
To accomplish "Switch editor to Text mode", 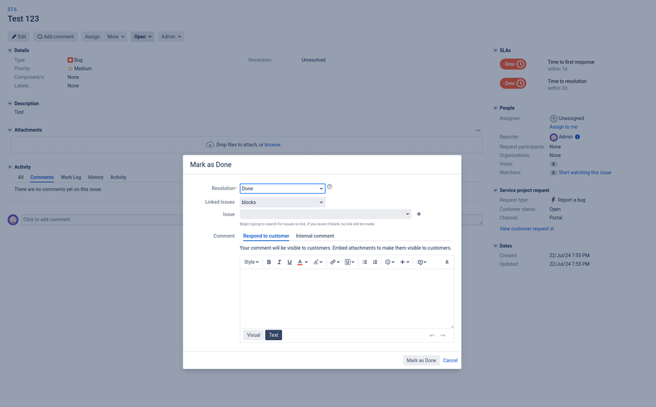I will pyautogui.click(x=274, y=335).
